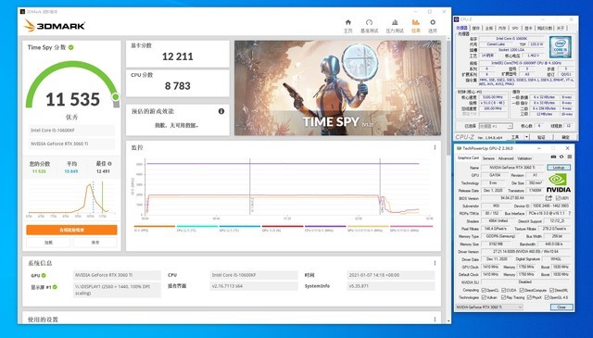Open the highlighted results icon in 3DMark
593x338 pixels.
(x=416, y=22)
